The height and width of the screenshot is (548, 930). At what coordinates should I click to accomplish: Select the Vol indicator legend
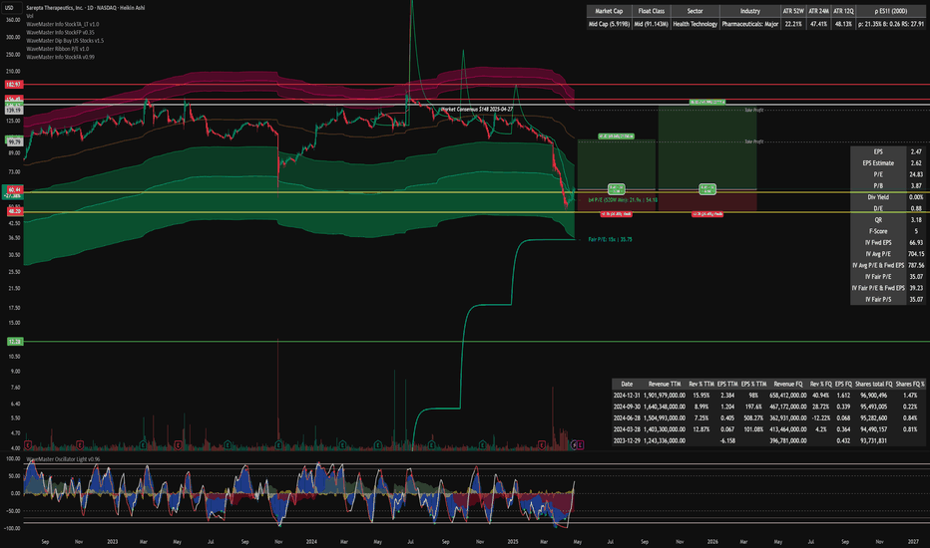click(x=30, y=16)
